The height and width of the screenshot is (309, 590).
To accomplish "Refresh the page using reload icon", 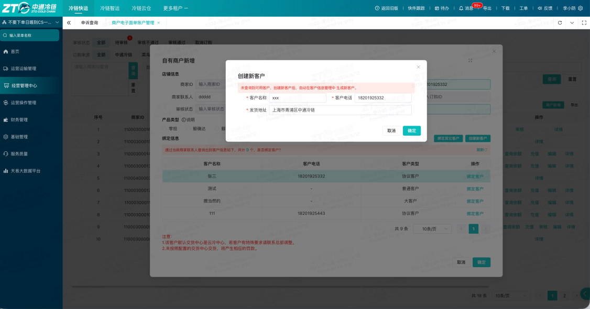I will pos(560,23).
